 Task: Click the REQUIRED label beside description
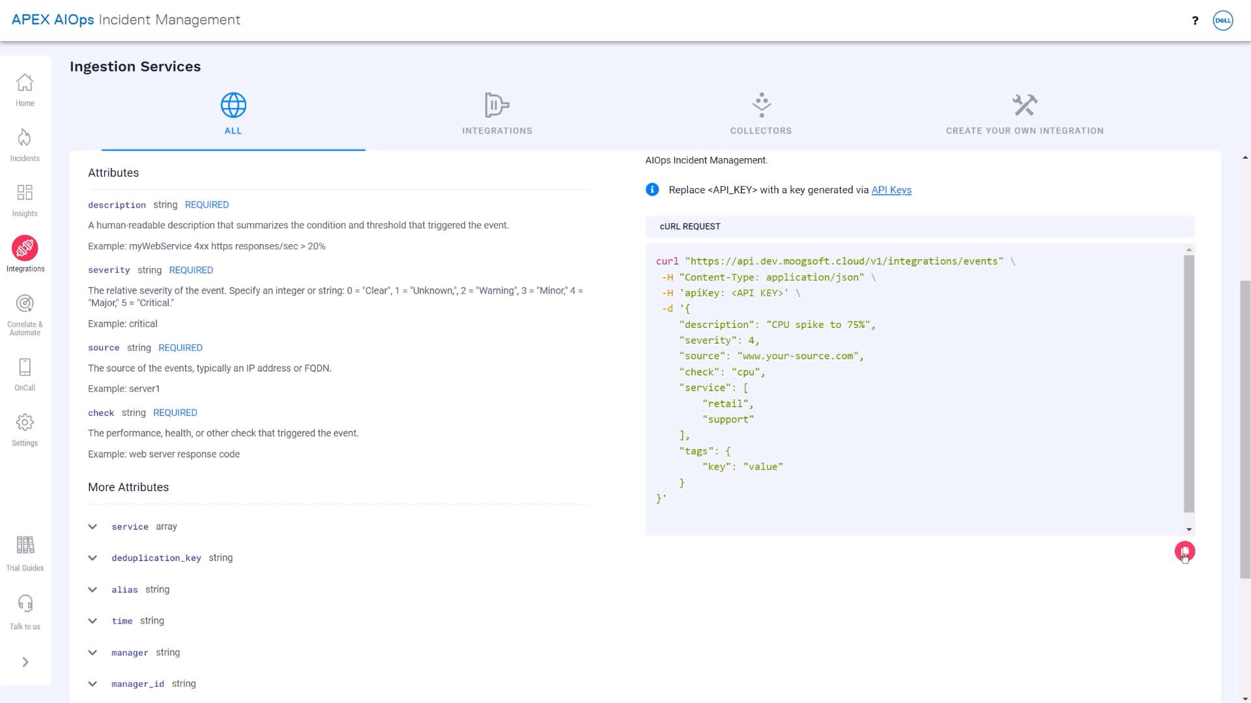click(207, 205)
